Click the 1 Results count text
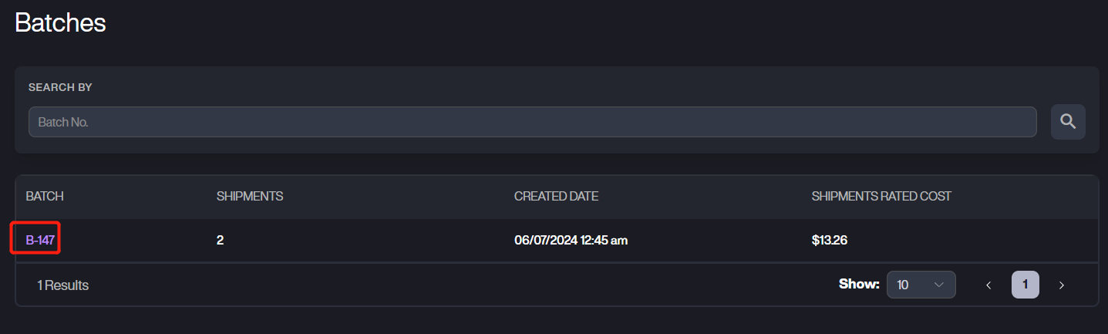The height and width of the screenshot is (334, 1108). click(x=63, y=285)
